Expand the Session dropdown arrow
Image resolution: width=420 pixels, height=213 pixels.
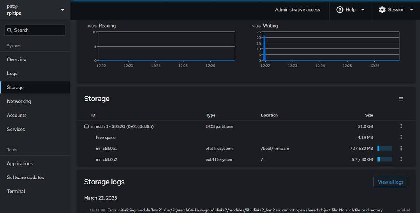[411, 10]
